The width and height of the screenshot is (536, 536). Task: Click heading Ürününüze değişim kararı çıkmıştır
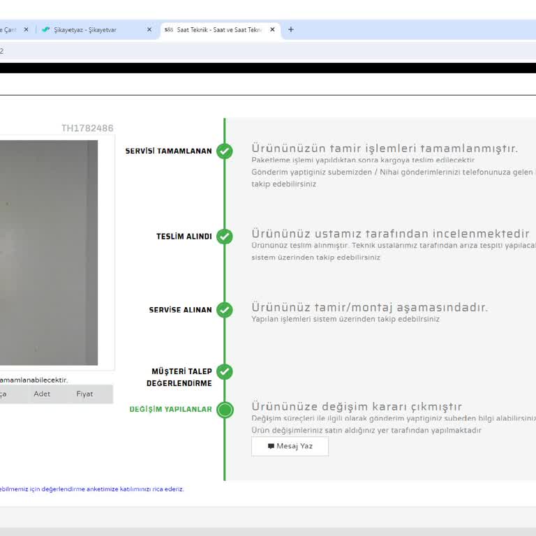[x=357, y=406]
